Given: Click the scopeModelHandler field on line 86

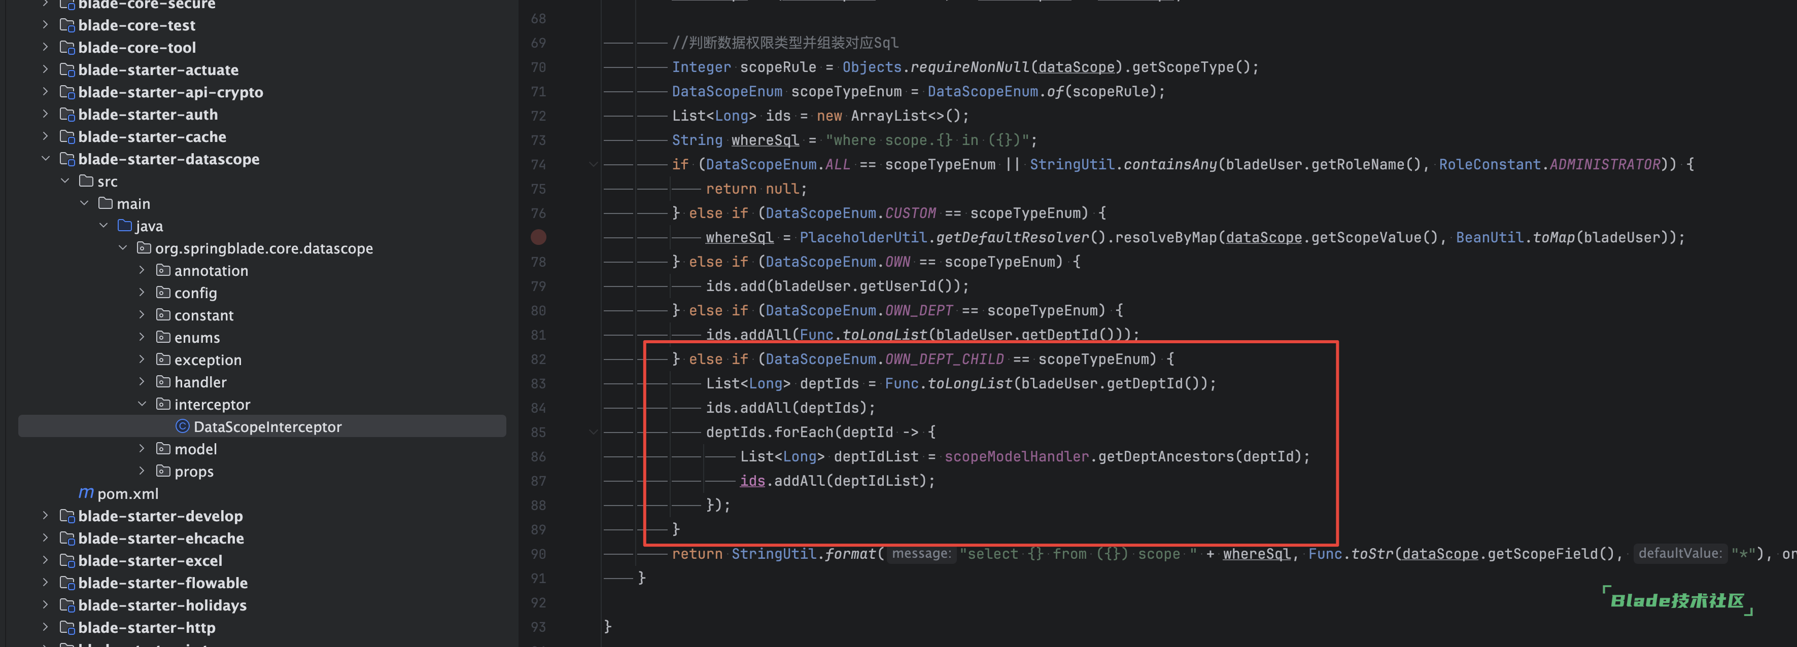Looking at the screenshot, I should (1016, 457).
